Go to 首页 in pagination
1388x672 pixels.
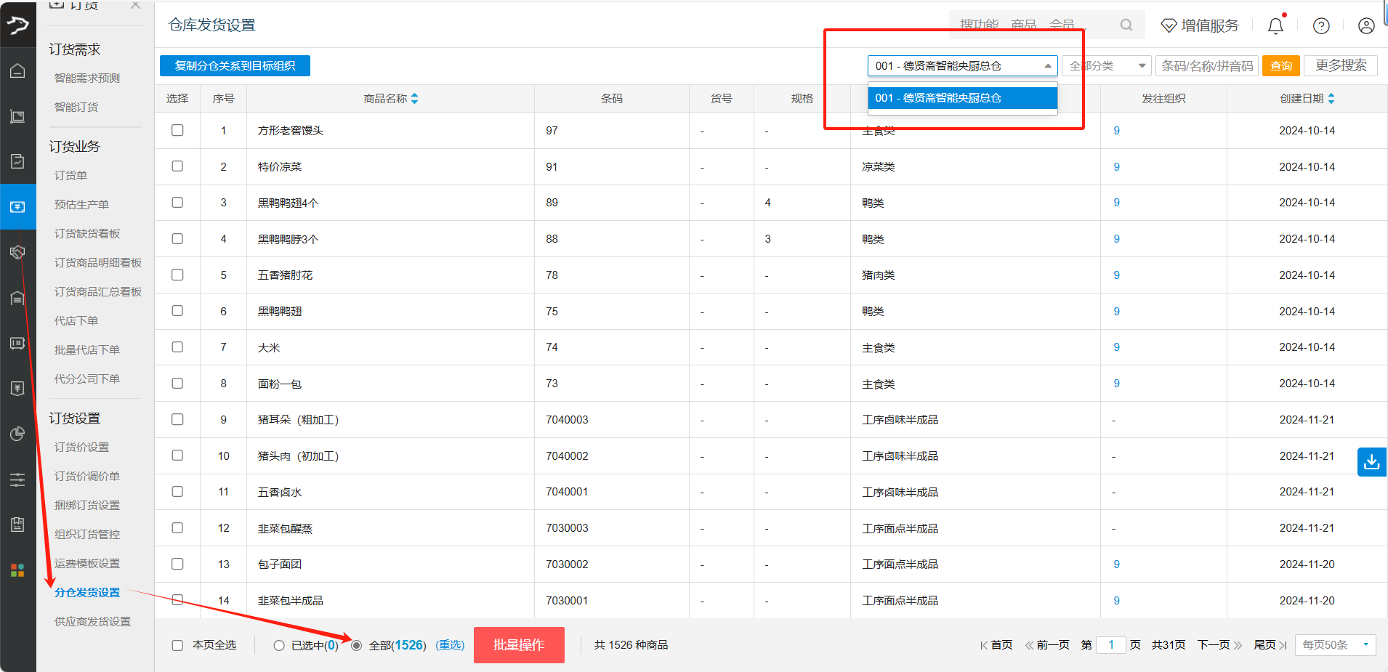996,645
